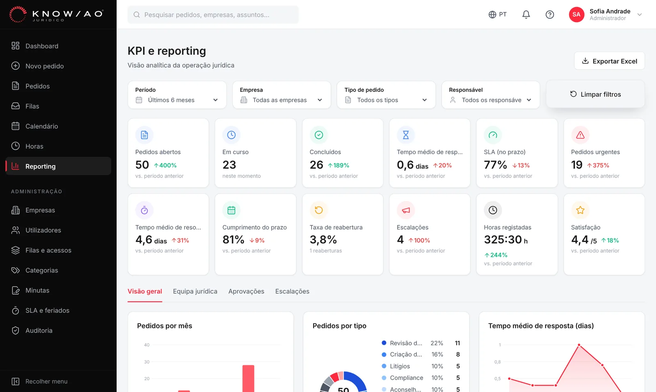Click the Satisfação card star icon

point(580,210)
